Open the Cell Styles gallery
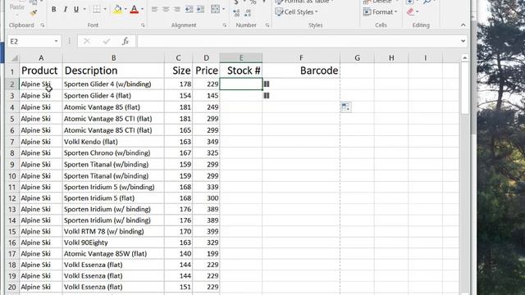The width and height of the screenshot is (525, 295). 296,12
